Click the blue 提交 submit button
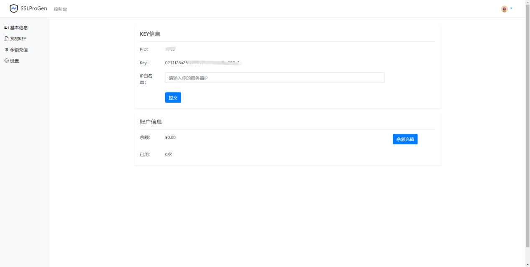Screen dimensions: 530x267 (x=173, y=97)
